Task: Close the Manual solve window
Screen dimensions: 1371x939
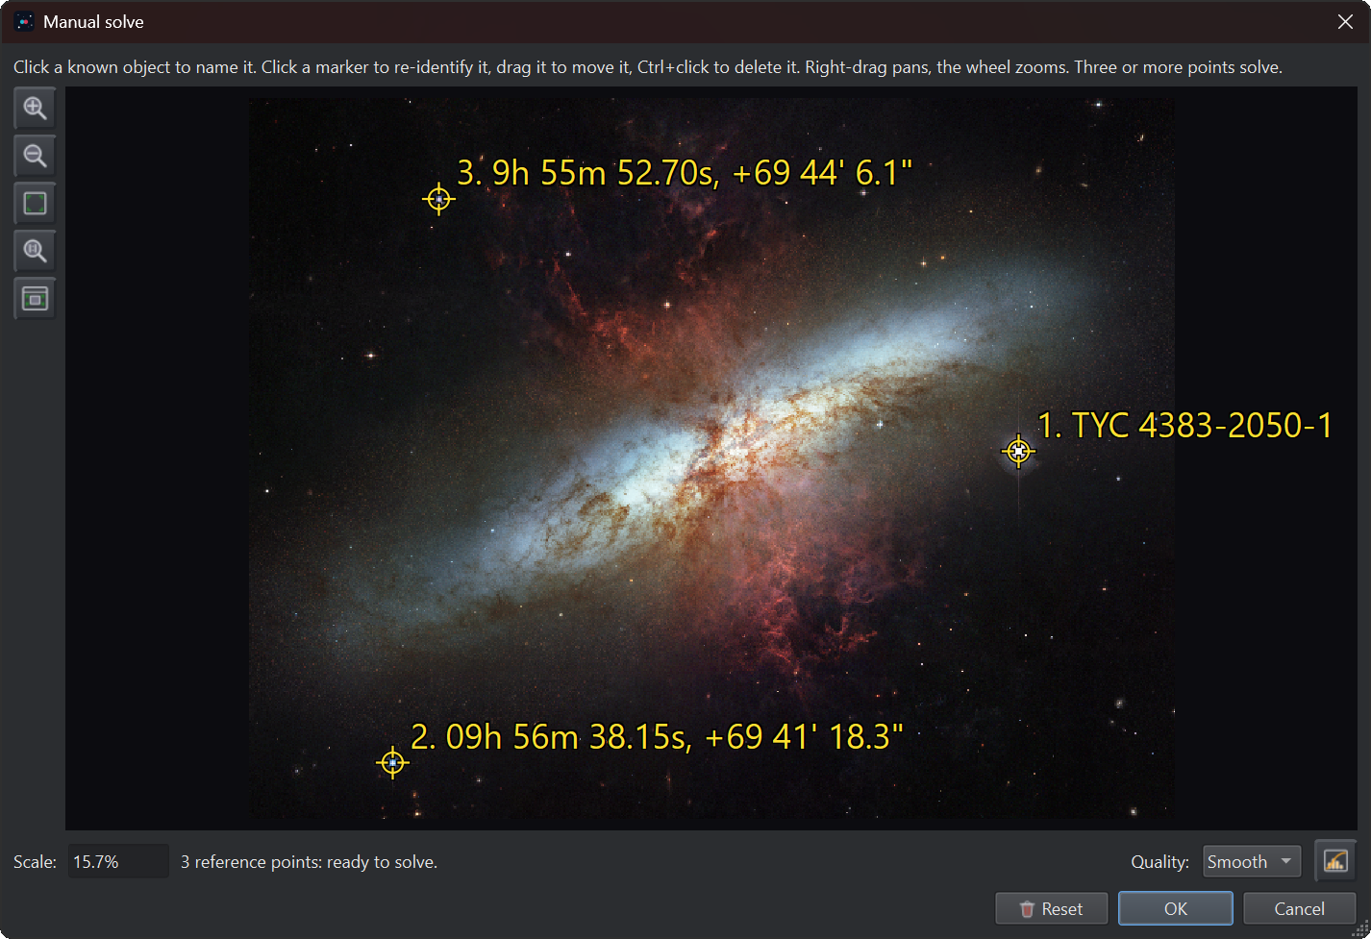Action: click(1345, 22)
